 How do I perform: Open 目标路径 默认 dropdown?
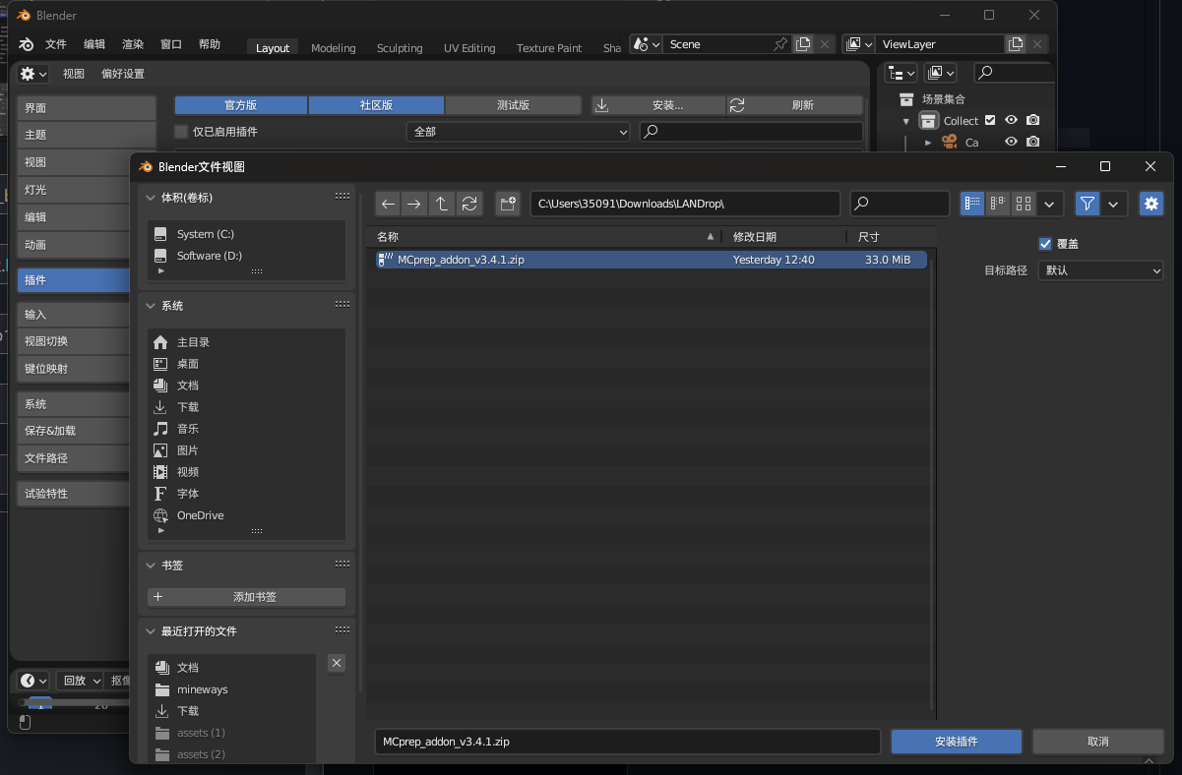point(1101,270)
